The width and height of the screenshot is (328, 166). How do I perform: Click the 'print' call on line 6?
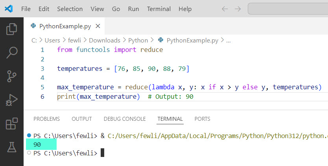[66, 96]
